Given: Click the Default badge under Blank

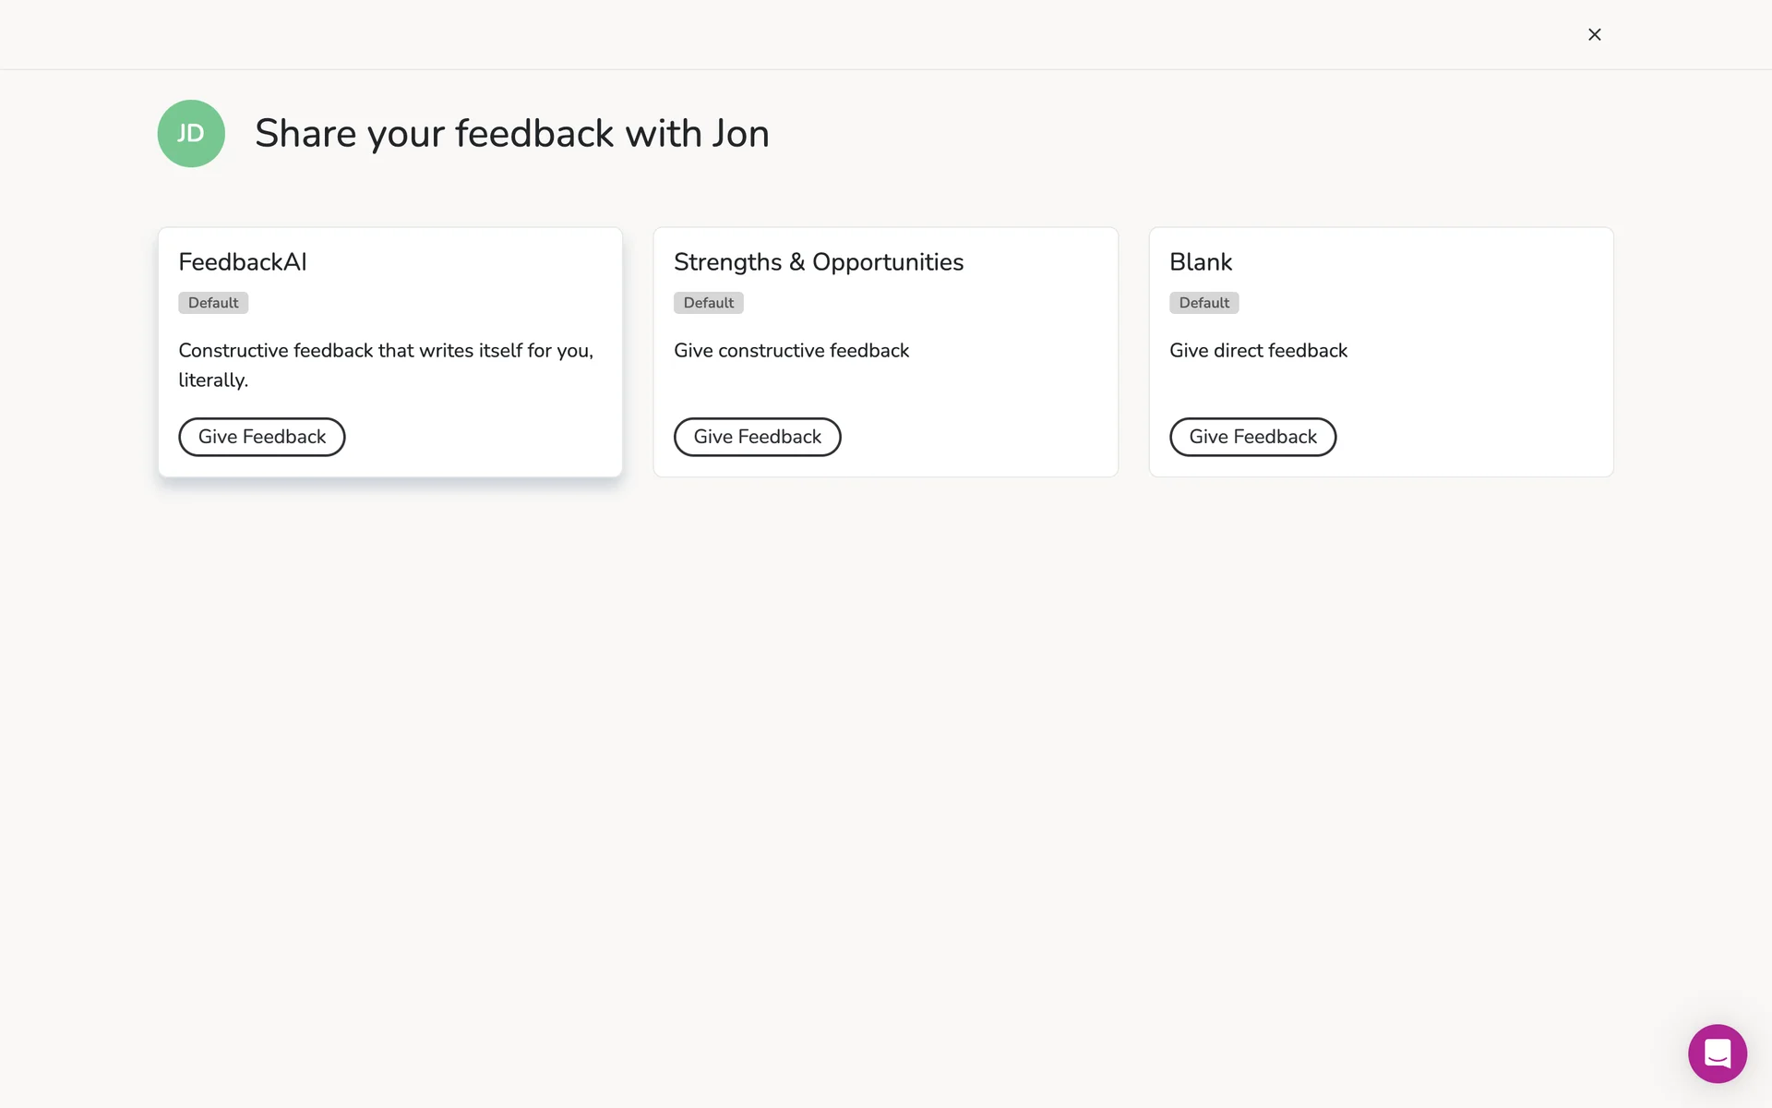Looking at the screenshot, I should (1203, 303).
